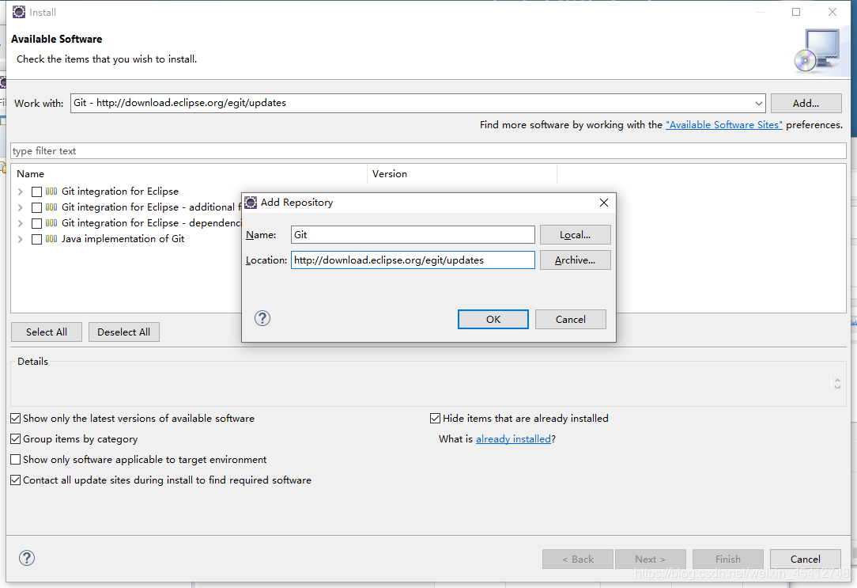Expand the Git integration for Eclipse tree node
Viewport: 857px width, 588px height.
21,192
